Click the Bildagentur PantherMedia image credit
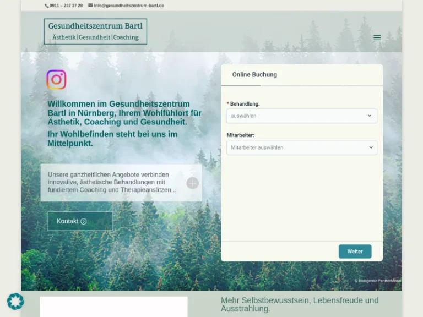The width and height of the screenshot is (423, 317). tap(378, 281)
